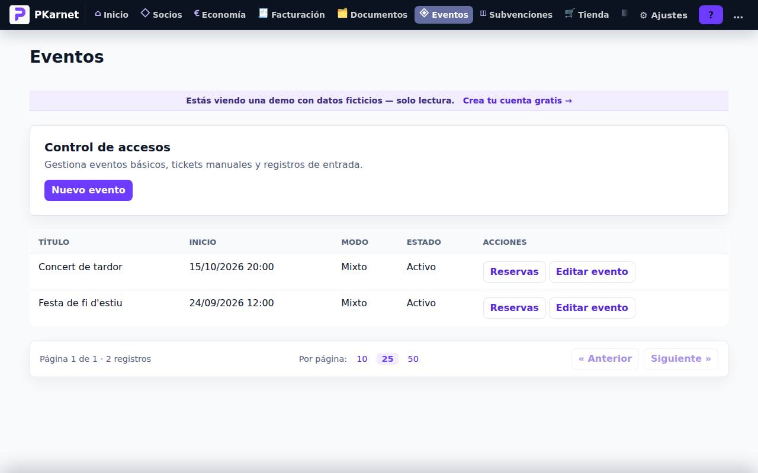Go to Inicio via the house icon

[x=98, y=14]
